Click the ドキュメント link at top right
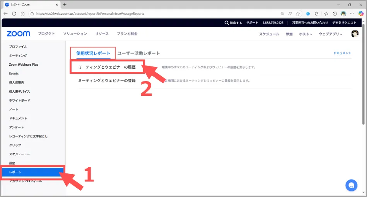367x197 pixels. coord(342,53)
